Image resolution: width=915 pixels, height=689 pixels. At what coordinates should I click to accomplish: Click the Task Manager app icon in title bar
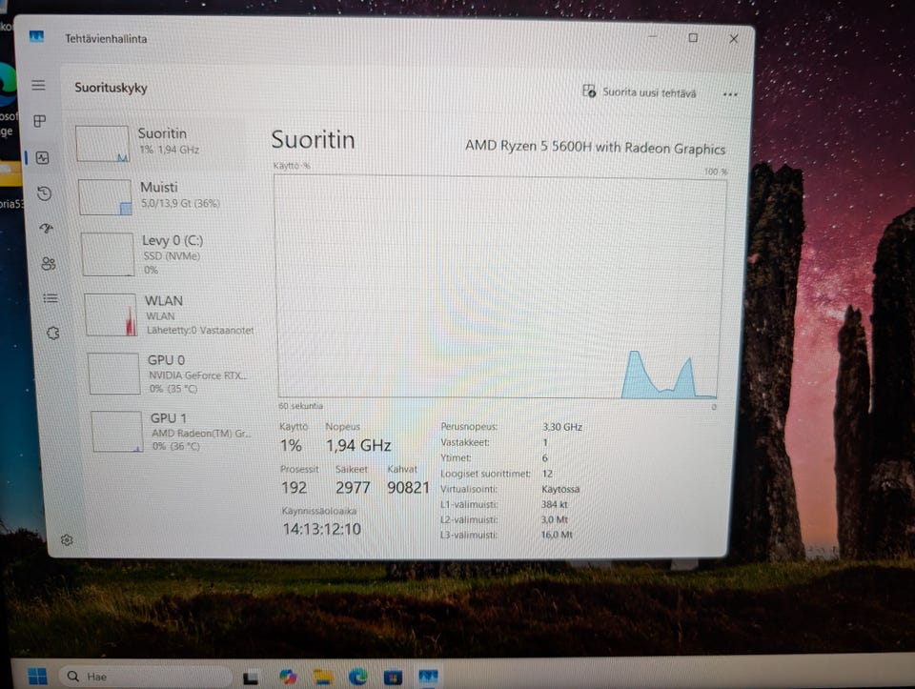(37, 38)
